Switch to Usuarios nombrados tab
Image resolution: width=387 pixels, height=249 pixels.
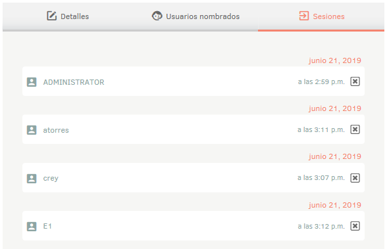point(195,16)
